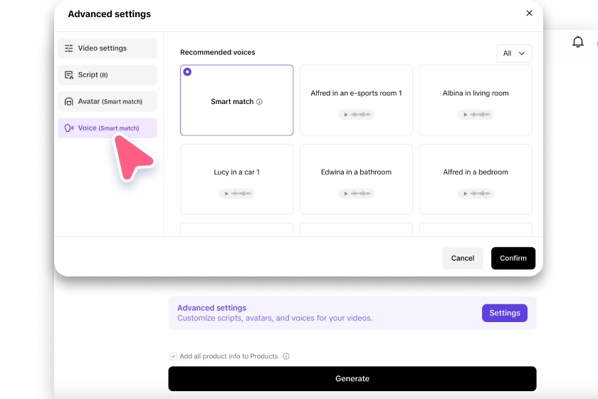Click the Script document icon

pyautogui.click(x=68, y=75)
